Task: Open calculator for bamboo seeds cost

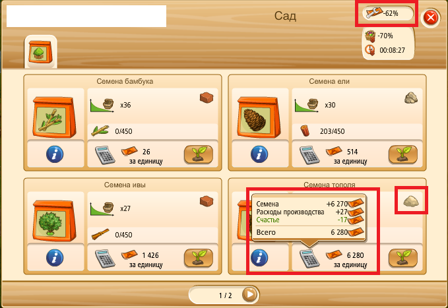Action: pyautogui.click(x=105, y=156)
